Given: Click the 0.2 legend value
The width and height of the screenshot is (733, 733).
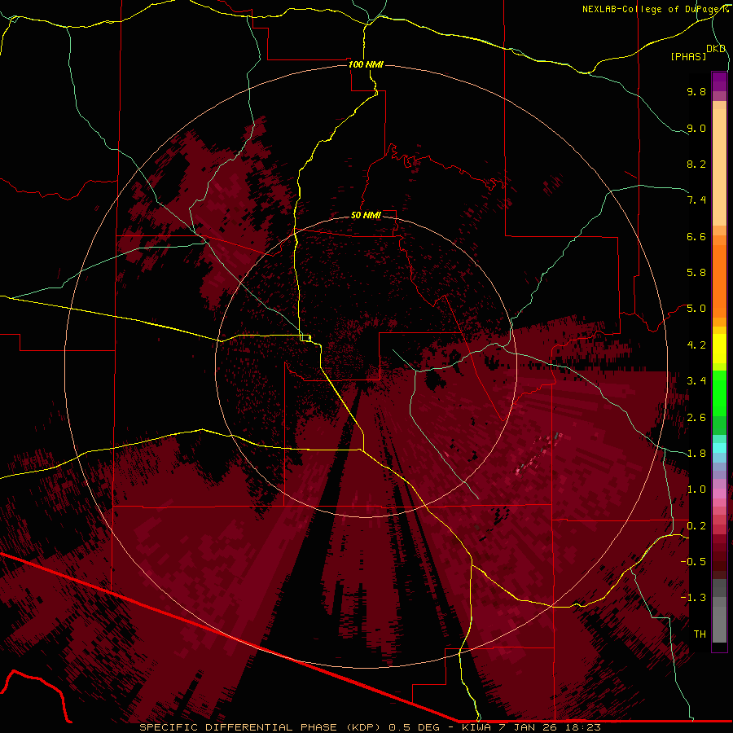Looking at the screenshot, I should [696, 526].
